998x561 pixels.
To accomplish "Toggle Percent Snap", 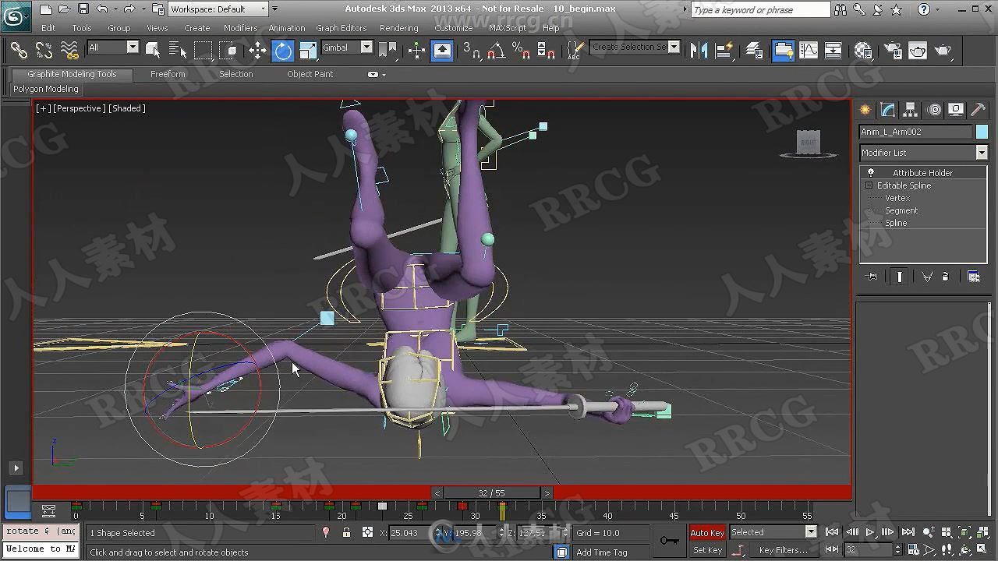I will (x=521, y=51).
